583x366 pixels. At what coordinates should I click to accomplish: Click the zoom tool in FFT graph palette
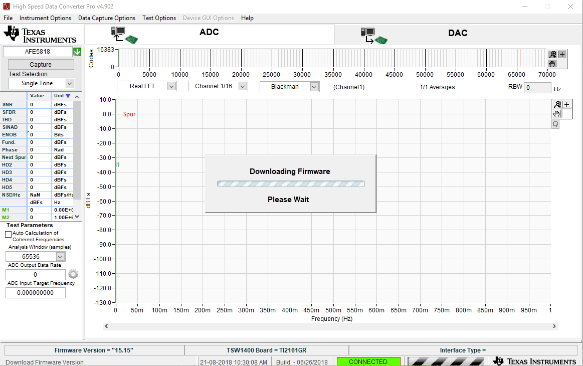click(557, 105)
